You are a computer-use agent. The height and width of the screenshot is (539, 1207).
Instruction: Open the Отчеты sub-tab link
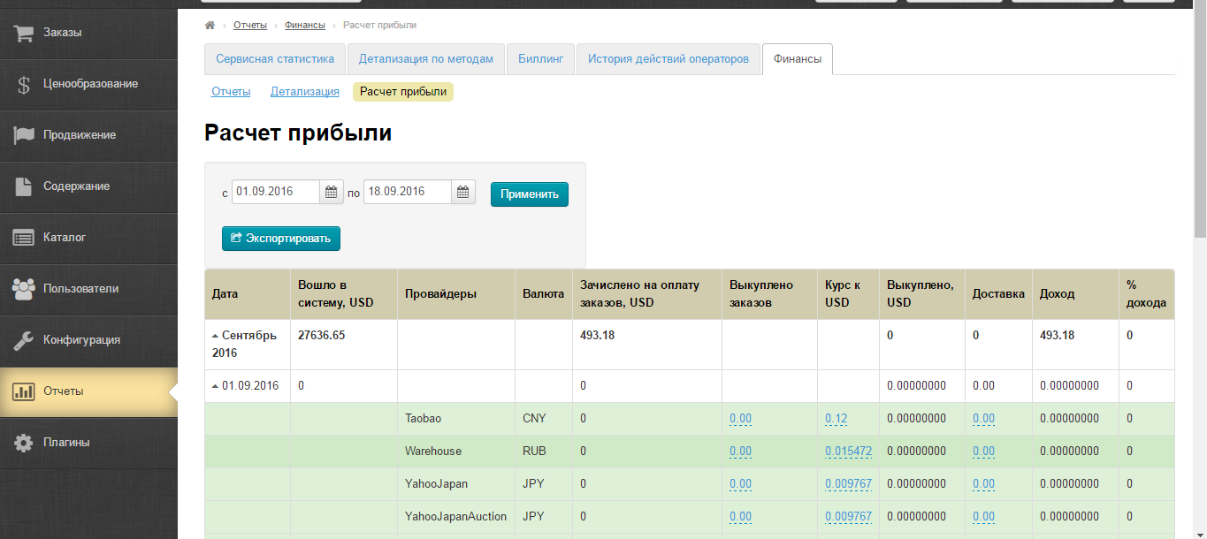pyautogui.click(x=231, y=92)
